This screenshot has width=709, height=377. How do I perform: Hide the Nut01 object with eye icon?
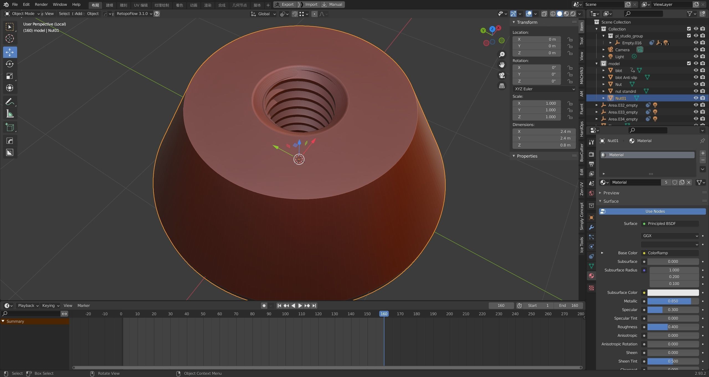pos(696,98)
